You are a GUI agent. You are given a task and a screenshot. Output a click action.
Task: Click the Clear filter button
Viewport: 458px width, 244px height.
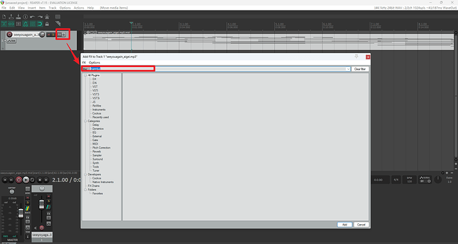coord(360,69)
